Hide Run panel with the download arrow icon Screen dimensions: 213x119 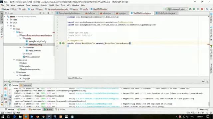pyautogui.click(x=207, y=82)
